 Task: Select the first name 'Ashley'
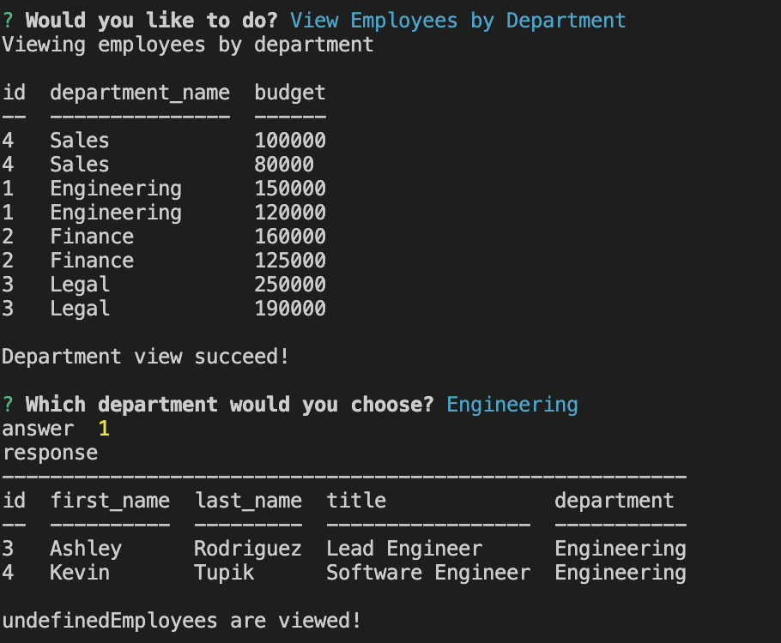pyautogui.click(x=86, y=550)
